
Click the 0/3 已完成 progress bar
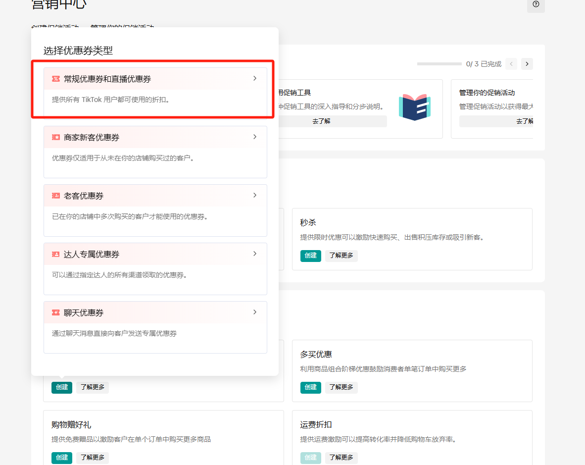tap(439, 64)
